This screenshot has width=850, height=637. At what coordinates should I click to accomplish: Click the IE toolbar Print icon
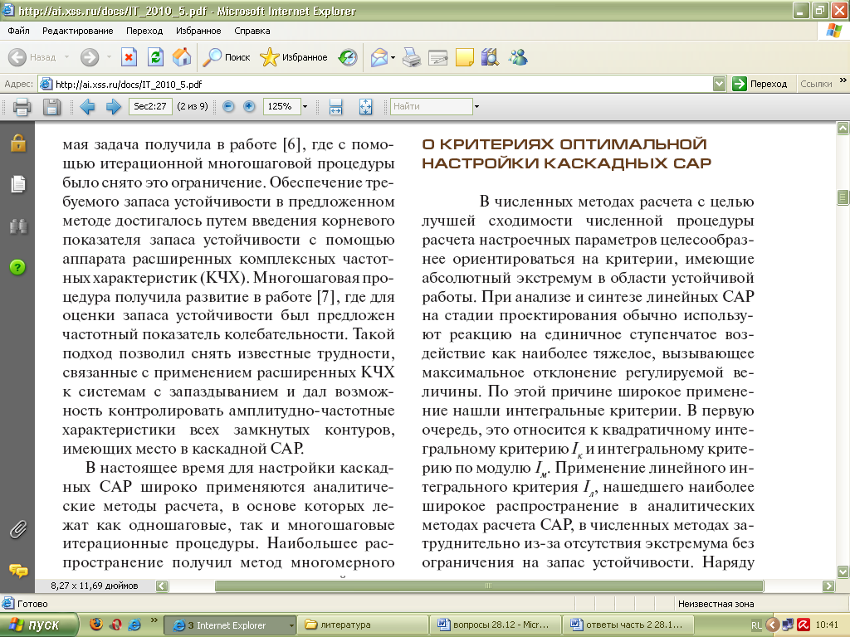[412, 57]
